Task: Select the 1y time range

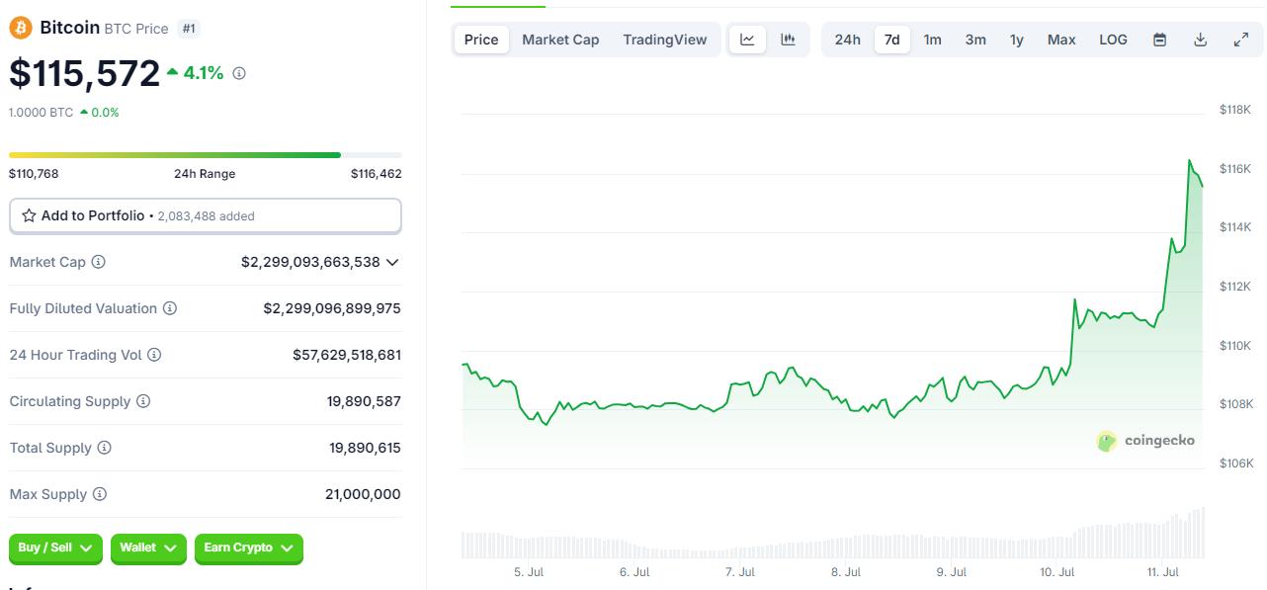Action: [x=1016, y=40]
